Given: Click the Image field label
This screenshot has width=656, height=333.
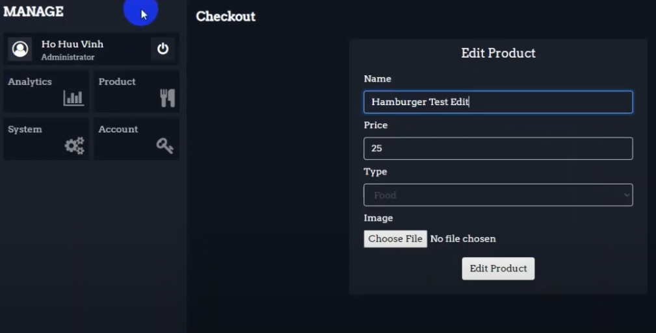Looking at the screenshot, I should coord(378,218).
